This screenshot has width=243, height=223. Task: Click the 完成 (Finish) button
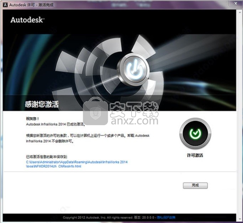195,185
